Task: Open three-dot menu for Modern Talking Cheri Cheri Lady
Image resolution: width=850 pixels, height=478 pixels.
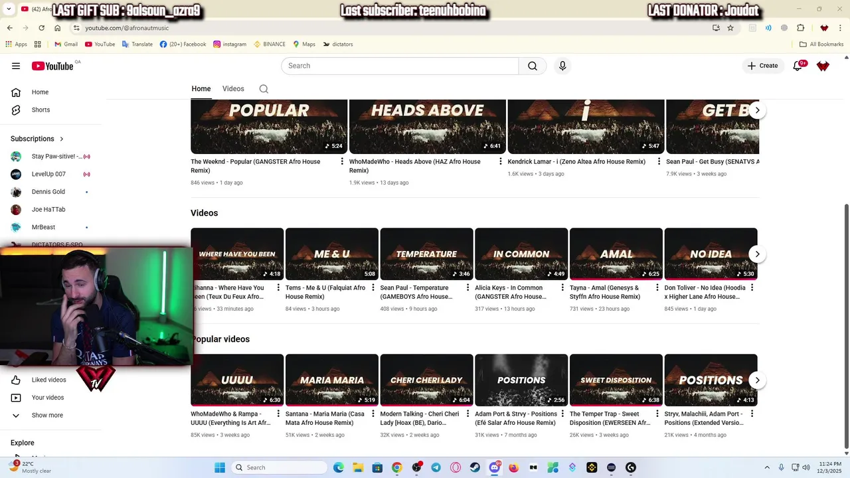Action: click(467, 414)
